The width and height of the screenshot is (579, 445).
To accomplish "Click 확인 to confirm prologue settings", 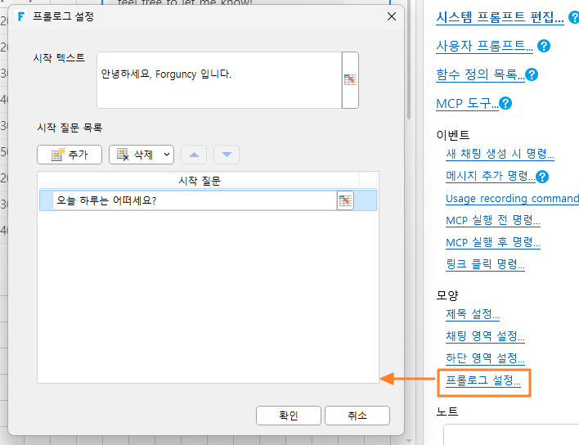I will tap(289, 416).
